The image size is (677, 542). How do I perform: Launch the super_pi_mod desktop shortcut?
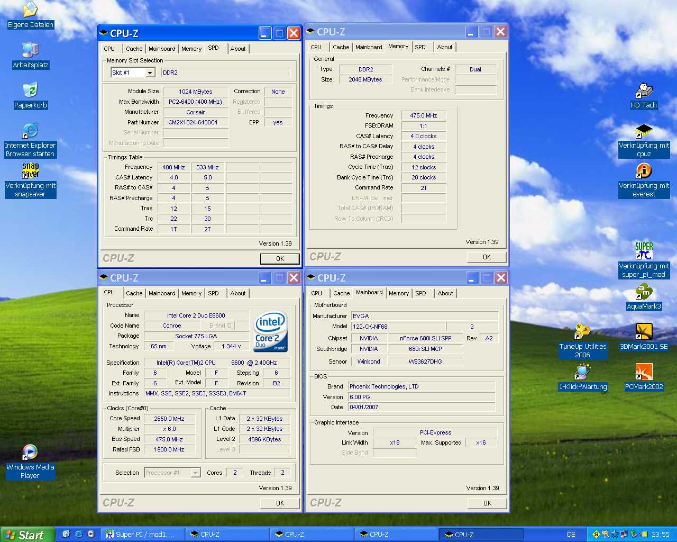click(644, 251)
